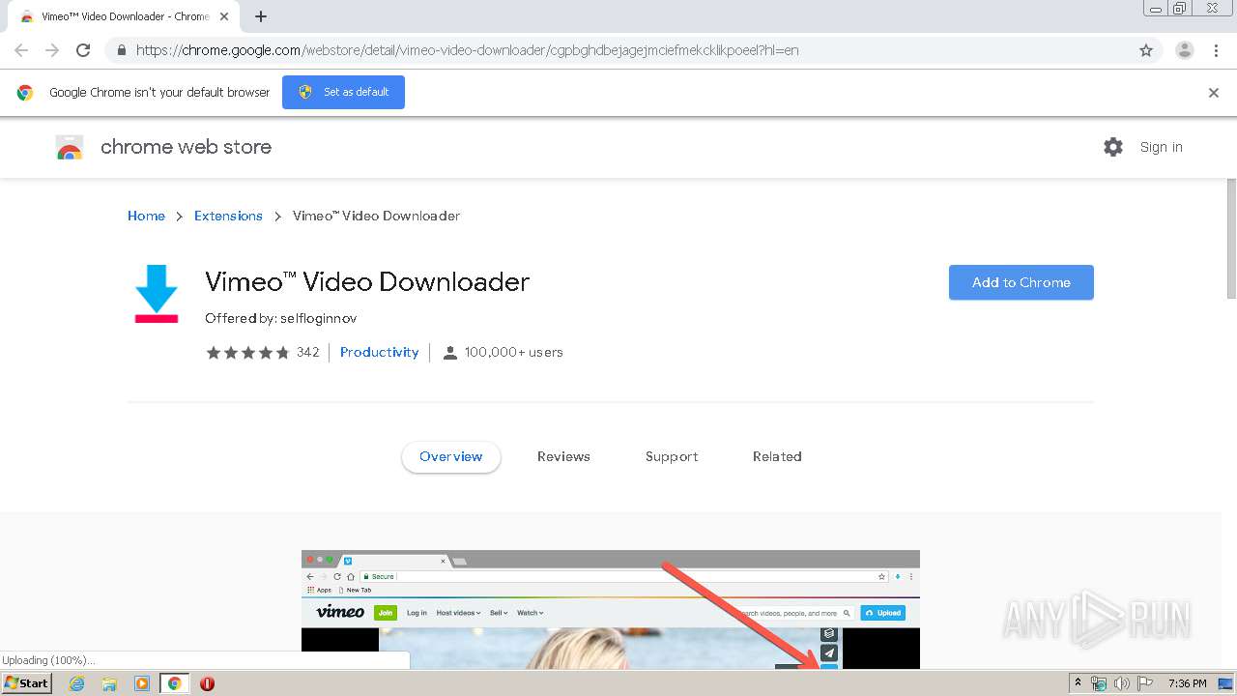The image size is (1237, 696).
Task: Go to Home breadcrumb link
Action: [x=146, y=216]
